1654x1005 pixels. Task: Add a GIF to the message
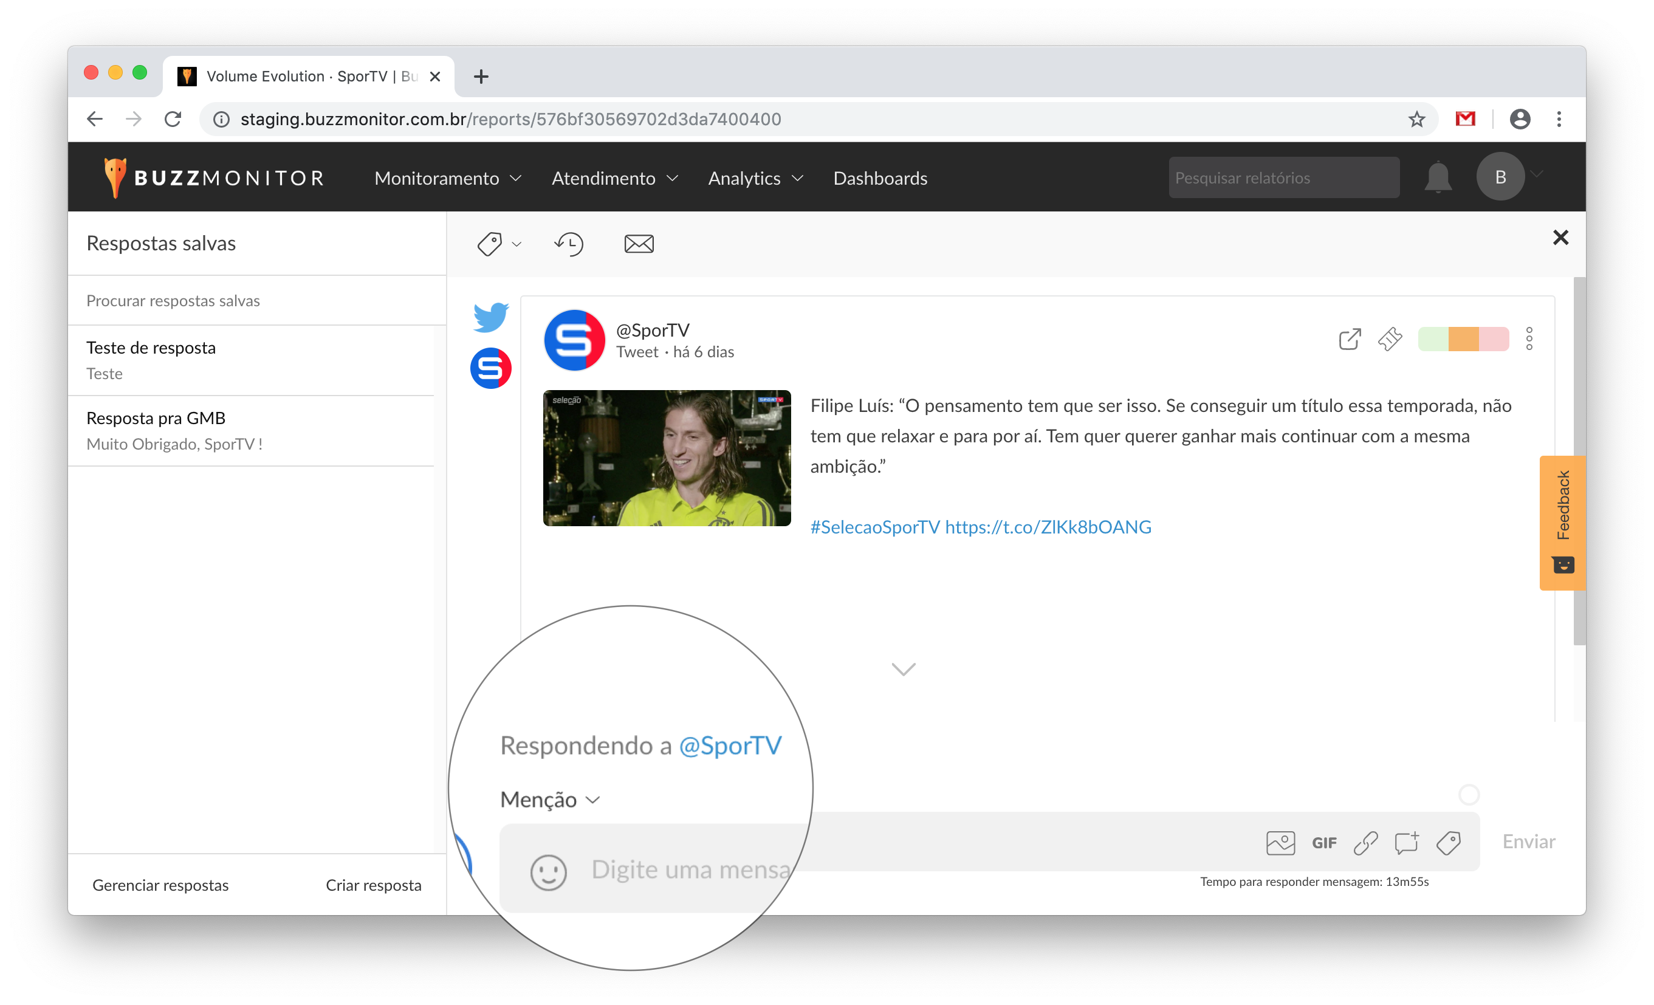pos(1323,843)
